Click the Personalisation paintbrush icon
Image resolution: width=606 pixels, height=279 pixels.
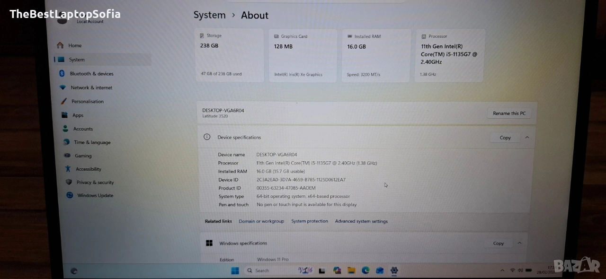coord(64,101)
